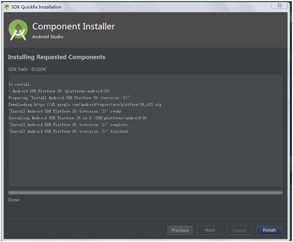
Task: Select the "To install:" log line
Action: (x=20, y=84)
